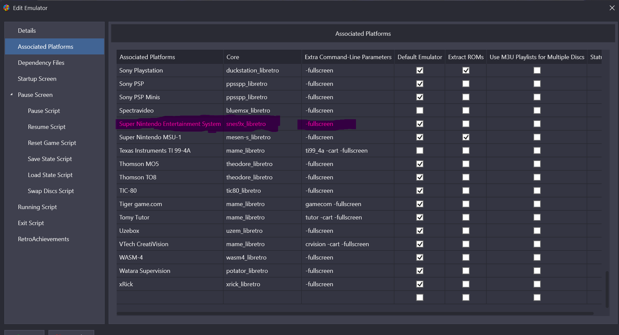
Task: Select the uzem_libretro core cell
Action: [244, 231]
